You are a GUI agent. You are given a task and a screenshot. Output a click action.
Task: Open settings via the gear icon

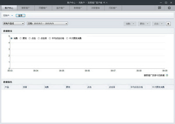click(x=169, y=8)
